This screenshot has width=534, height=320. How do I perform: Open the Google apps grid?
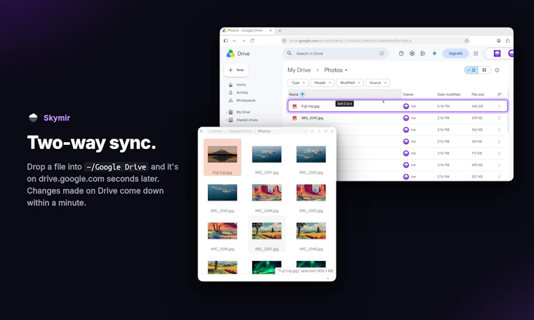click(476, 53)
